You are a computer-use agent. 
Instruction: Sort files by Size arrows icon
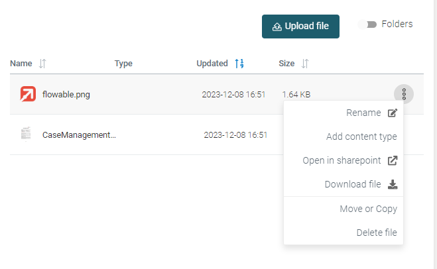click(x=305, y=64)
